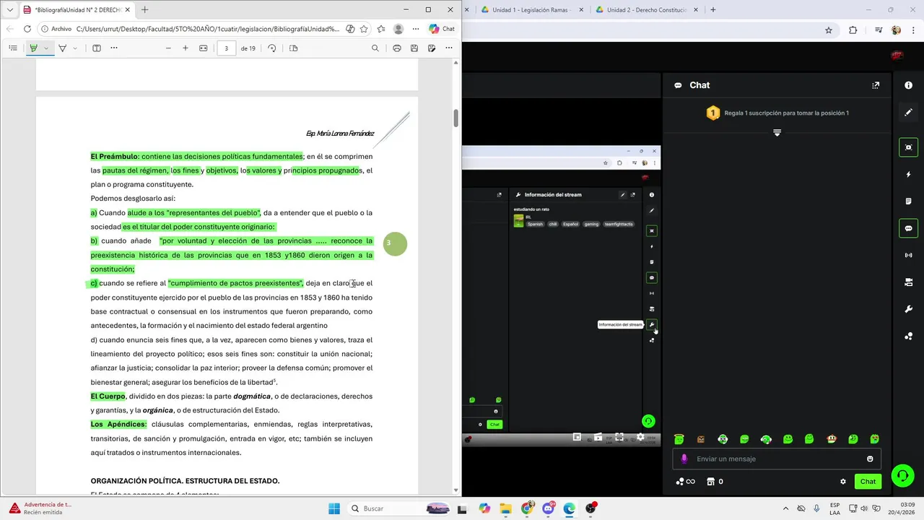Print the PDF document

pyautogui.click(x=397, y=48)
